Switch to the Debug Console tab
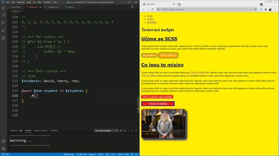The height and width of the screenshot is (156, 279). click(41, 130)
